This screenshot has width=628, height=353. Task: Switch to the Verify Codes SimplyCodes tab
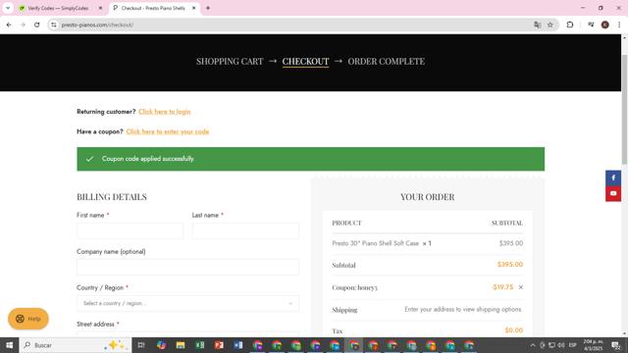coord(58,8)
